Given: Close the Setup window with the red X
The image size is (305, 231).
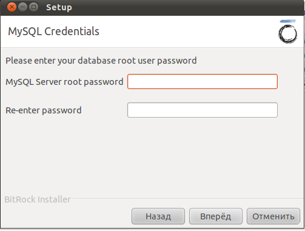Looking at the screenshot, I should [12, 7].
